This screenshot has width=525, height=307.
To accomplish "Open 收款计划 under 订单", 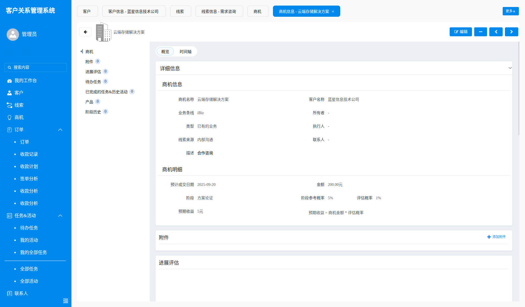I will 29,167.
